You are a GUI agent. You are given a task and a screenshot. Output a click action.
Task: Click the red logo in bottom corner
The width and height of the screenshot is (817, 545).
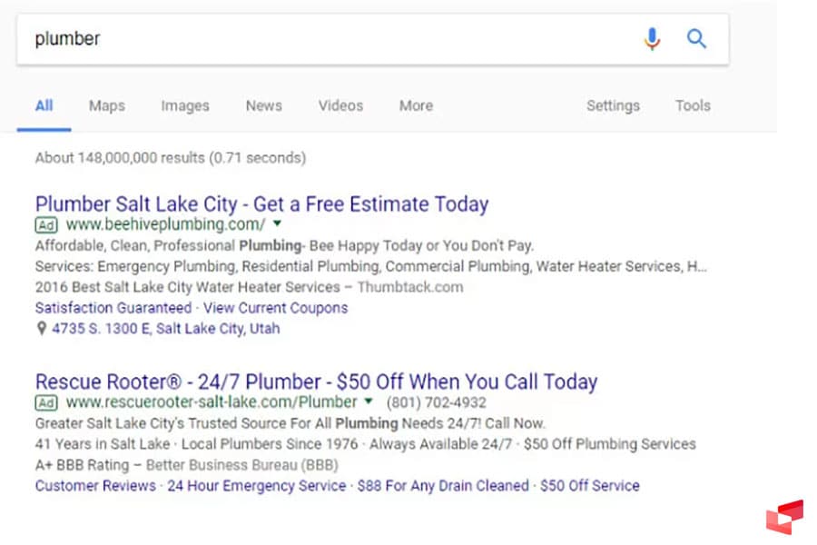tap(784, 516)
